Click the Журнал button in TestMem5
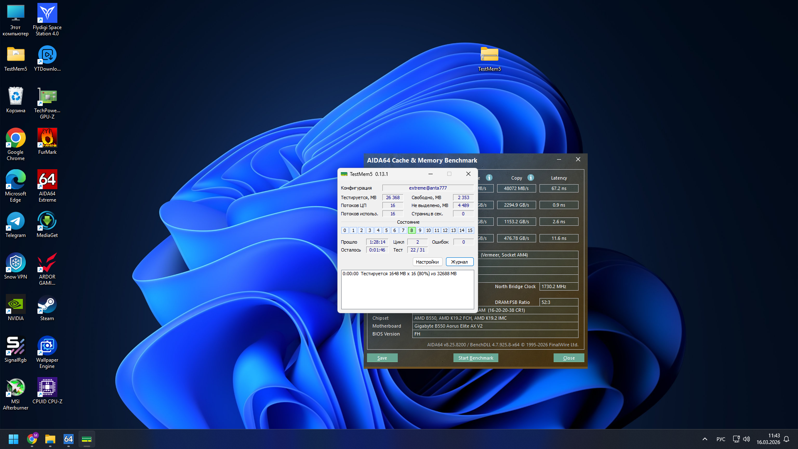 click(459, 262)
